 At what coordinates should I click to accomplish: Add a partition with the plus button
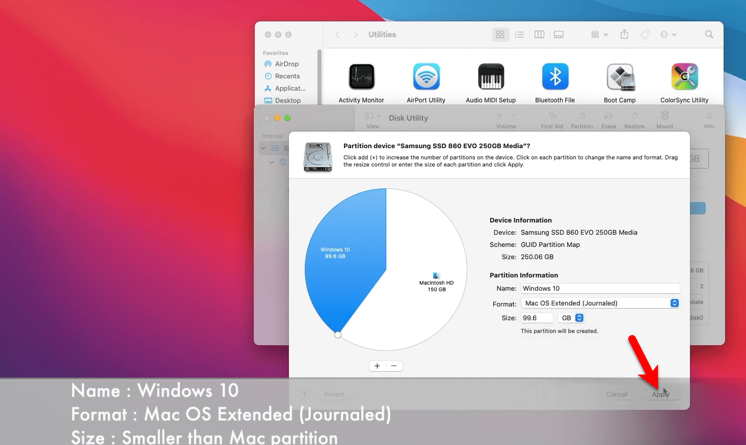tap(377, 366)
